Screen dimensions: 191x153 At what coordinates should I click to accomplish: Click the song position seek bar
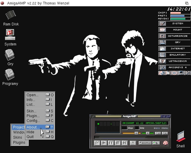point(131,137)
